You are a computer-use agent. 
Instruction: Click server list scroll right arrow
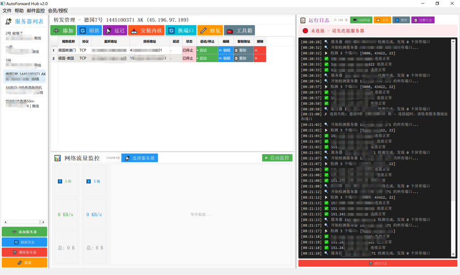point(44,222)
